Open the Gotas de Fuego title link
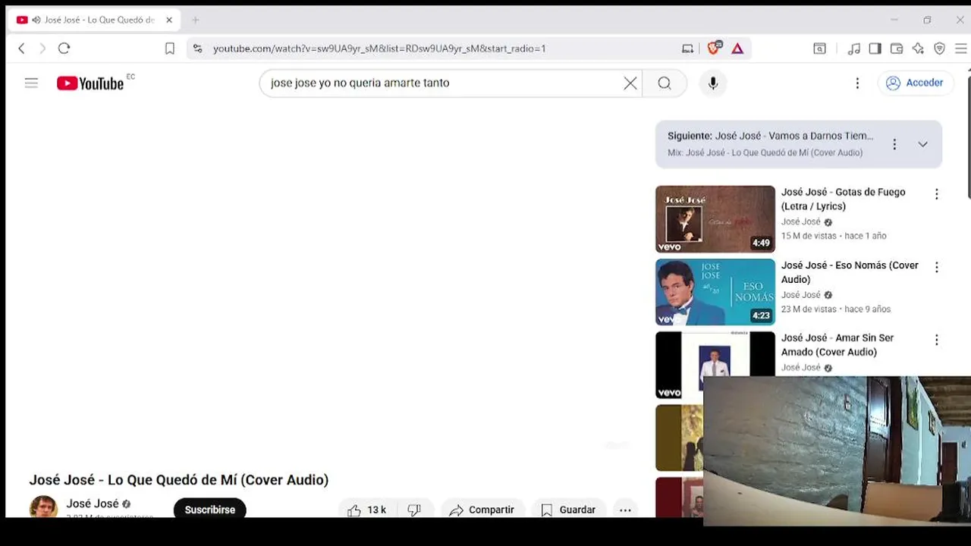The height and width of the screenshot is (546, 971). click(x=844, y=199)
